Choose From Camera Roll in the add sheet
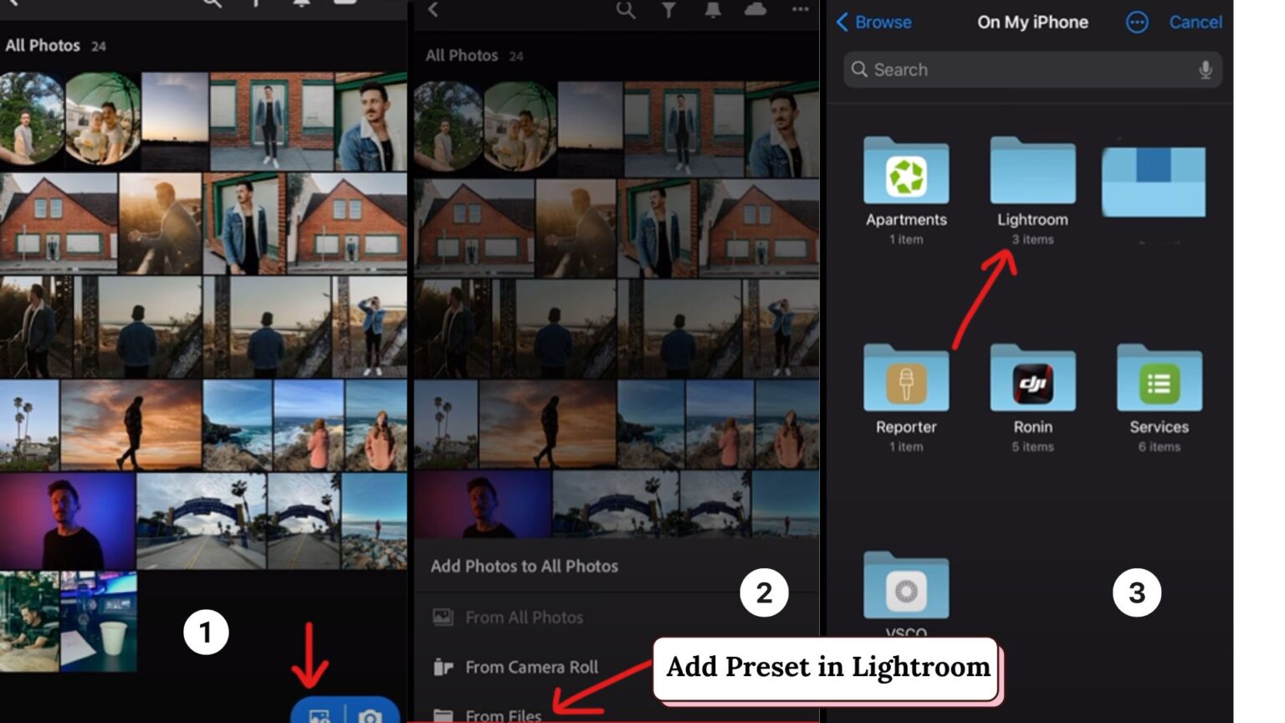Screen dimensions: 1285x723 pyautogui.click(x=531, y=667)
